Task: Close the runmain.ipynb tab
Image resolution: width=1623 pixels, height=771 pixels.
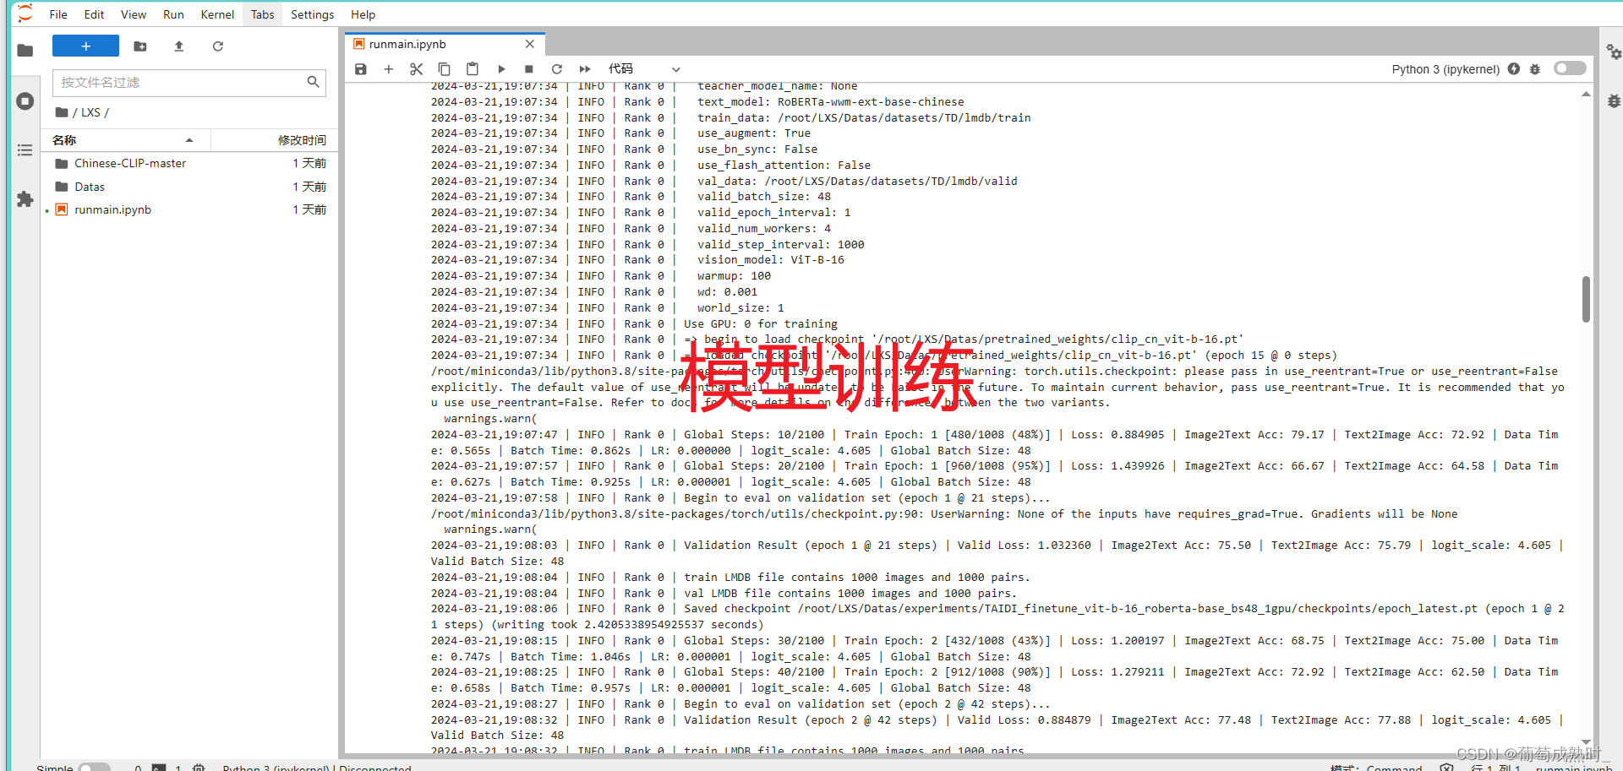Action: tap(530, 44)
